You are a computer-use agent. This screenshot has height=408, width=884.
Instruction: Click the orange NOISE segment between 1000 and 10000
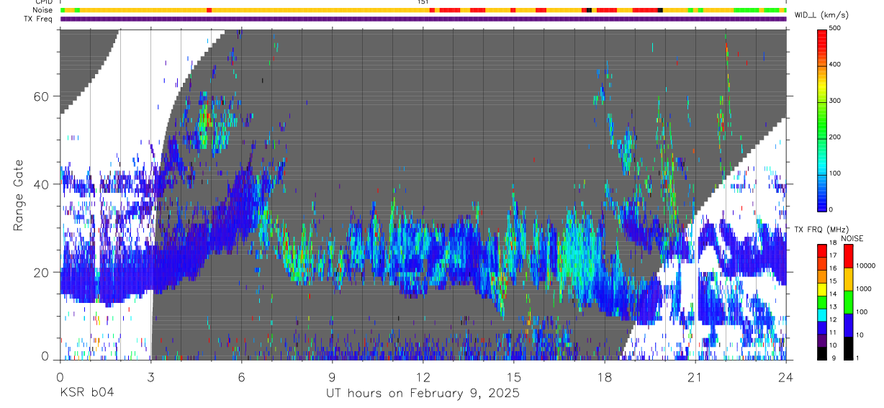click(x=848, y=278)
